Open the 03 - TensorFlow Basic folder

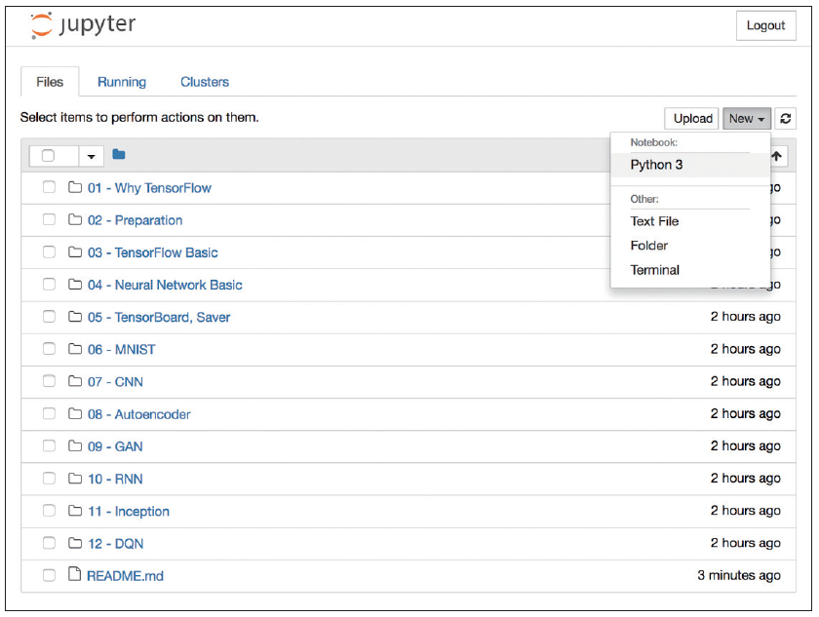pyautogui.click(x=152, y=252)
